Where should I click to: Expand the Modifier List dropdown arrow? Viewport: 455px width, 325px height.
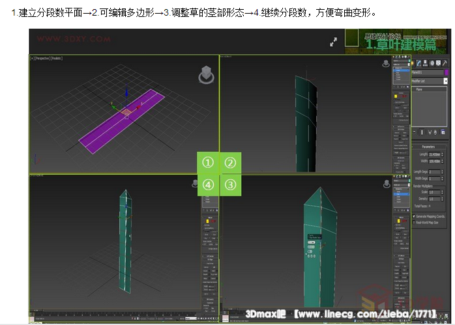pyautogui.click(x=446, y=81)
